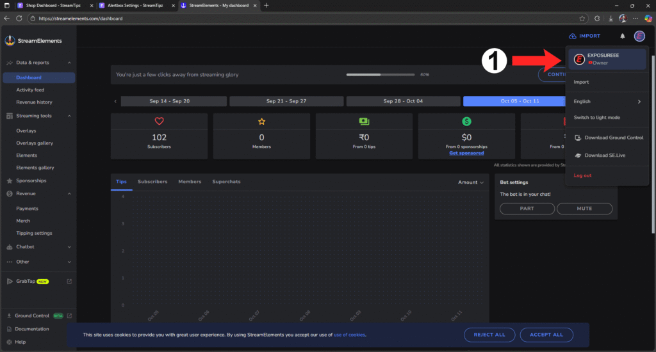656x352 pixels.
Task: Click the yellow star Members icon
Action: point(261,122)
